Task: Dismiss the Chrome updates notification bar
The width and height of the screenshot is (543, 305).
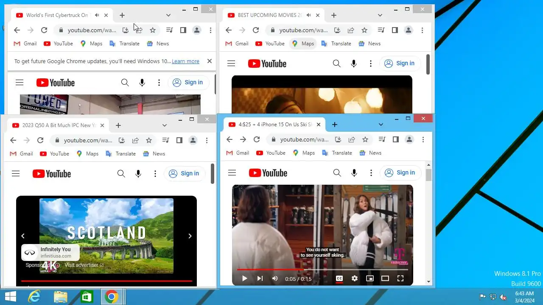Action: tap(209, 61)
